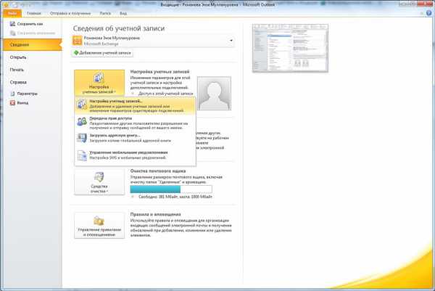Exit Outlook with the red Выход icon
This screenshot has width=435, height=291.
(x=12, y=103)
